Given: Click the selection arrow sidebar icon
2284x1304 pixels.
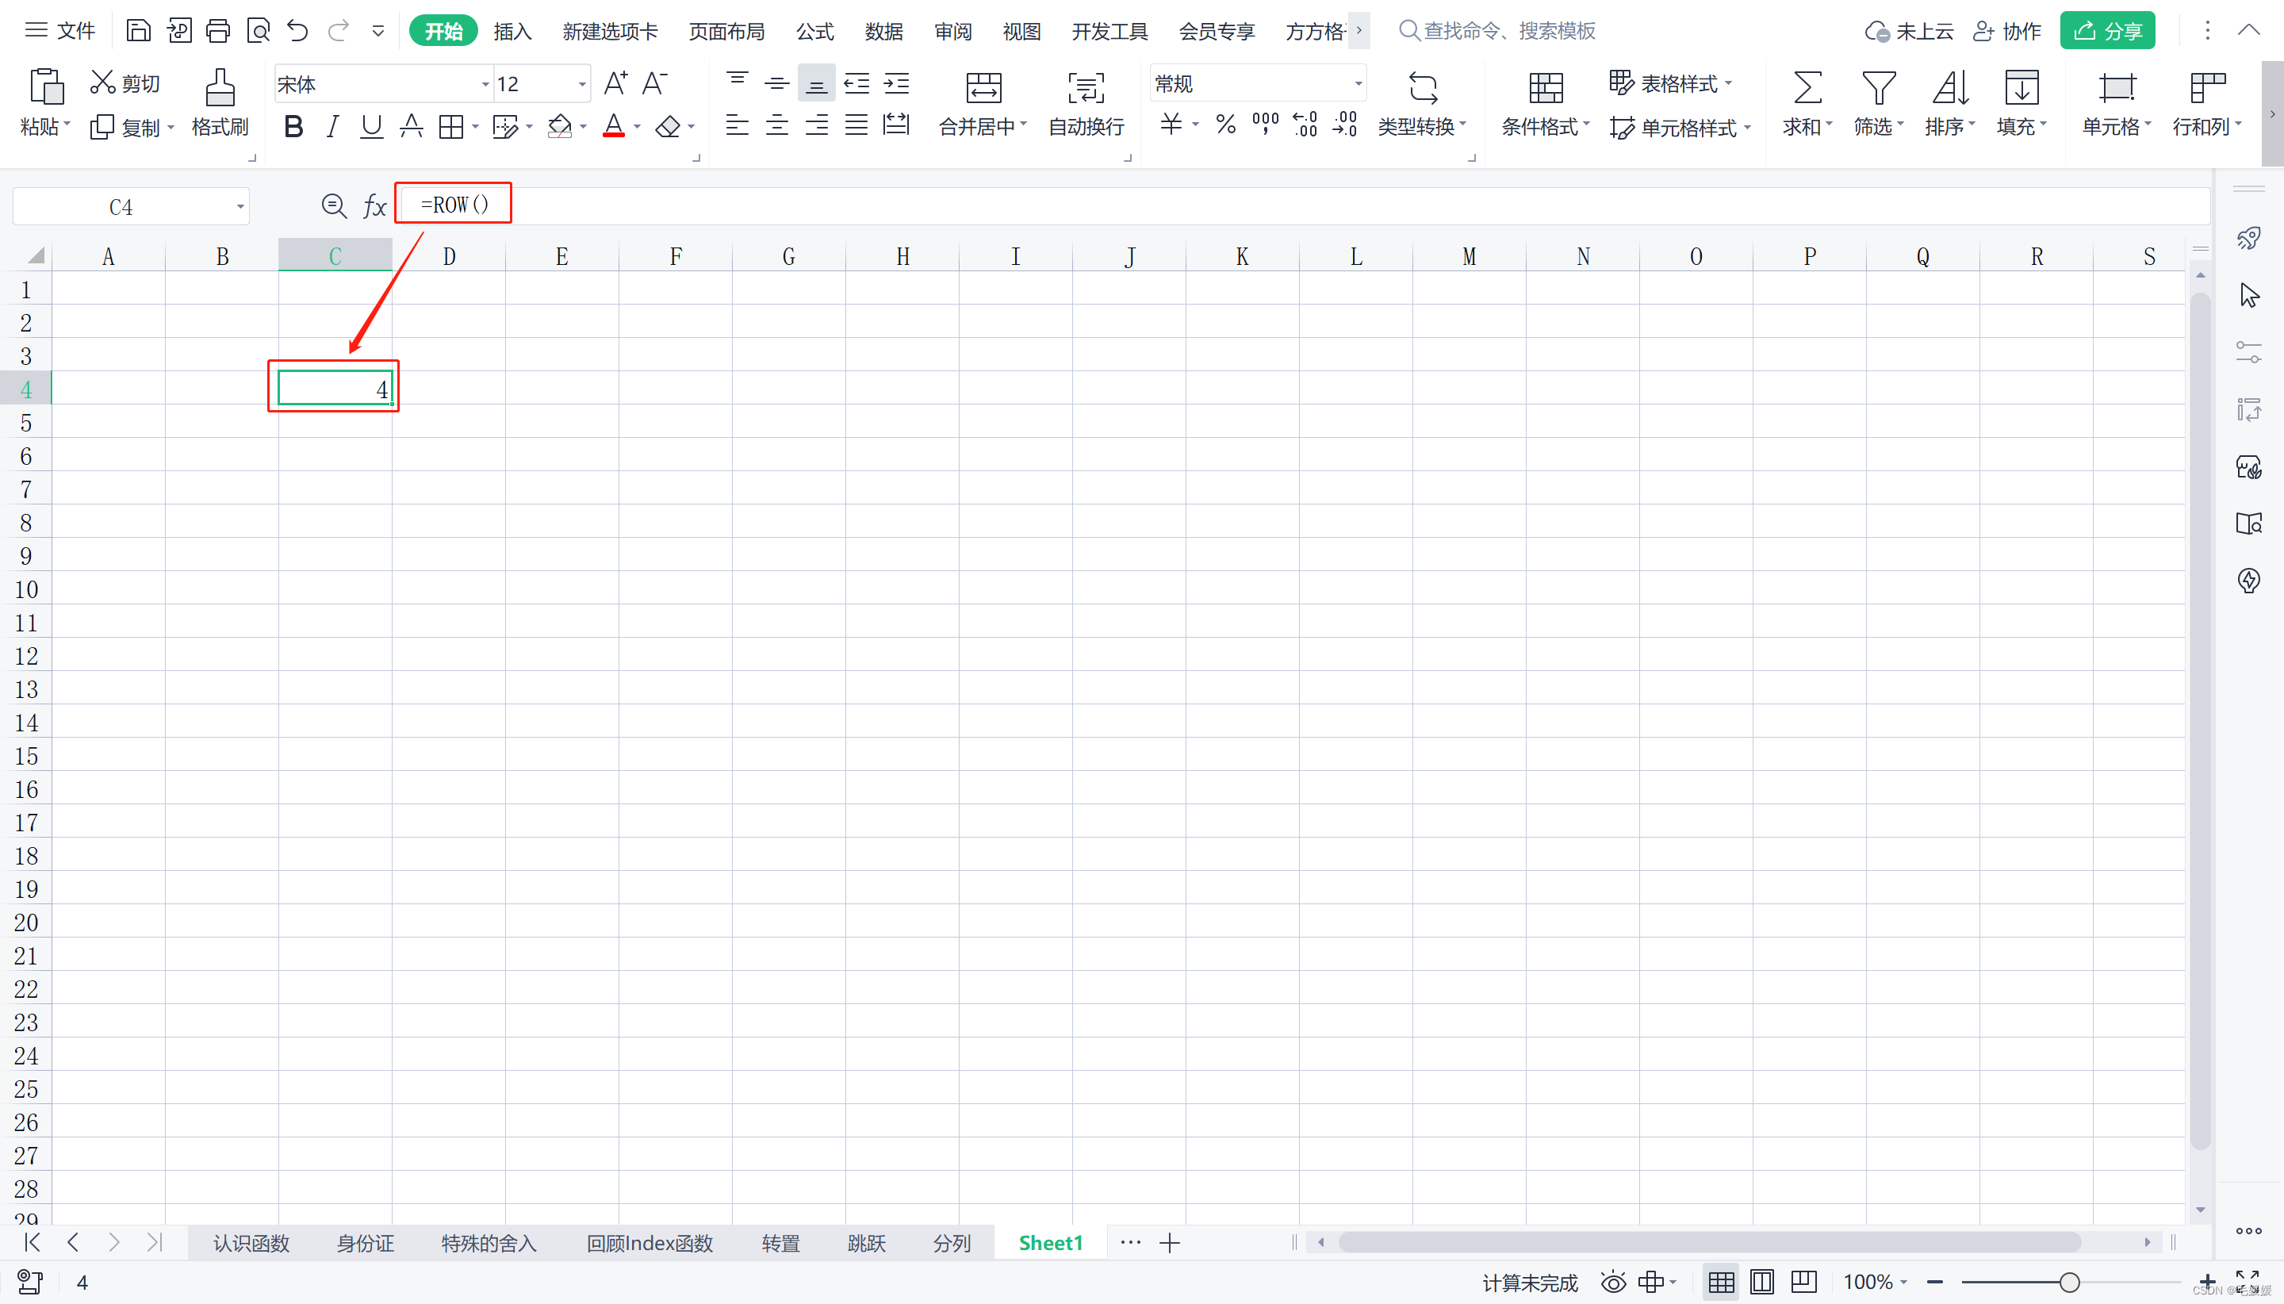Looking at the screenshot, I should point(2249,296).
